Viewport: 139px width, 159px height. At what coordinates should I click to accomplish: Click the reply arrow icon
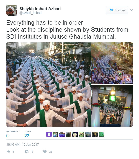[x=8, y=152]
